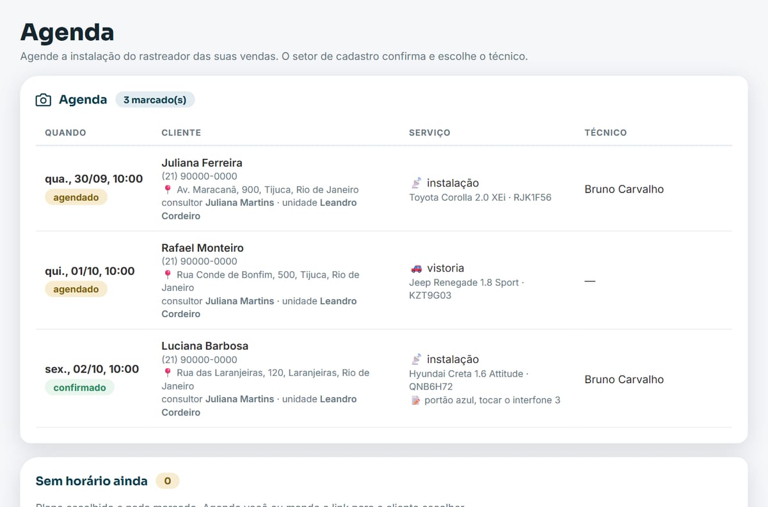Click the 'confirmado' status badge for sex., 02/10
The image size is (768, 507).
pos(79,387)
